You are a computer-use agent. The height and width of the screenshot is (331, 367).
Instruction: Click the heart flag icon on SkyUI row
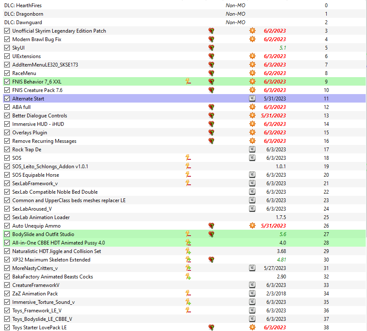211,48
